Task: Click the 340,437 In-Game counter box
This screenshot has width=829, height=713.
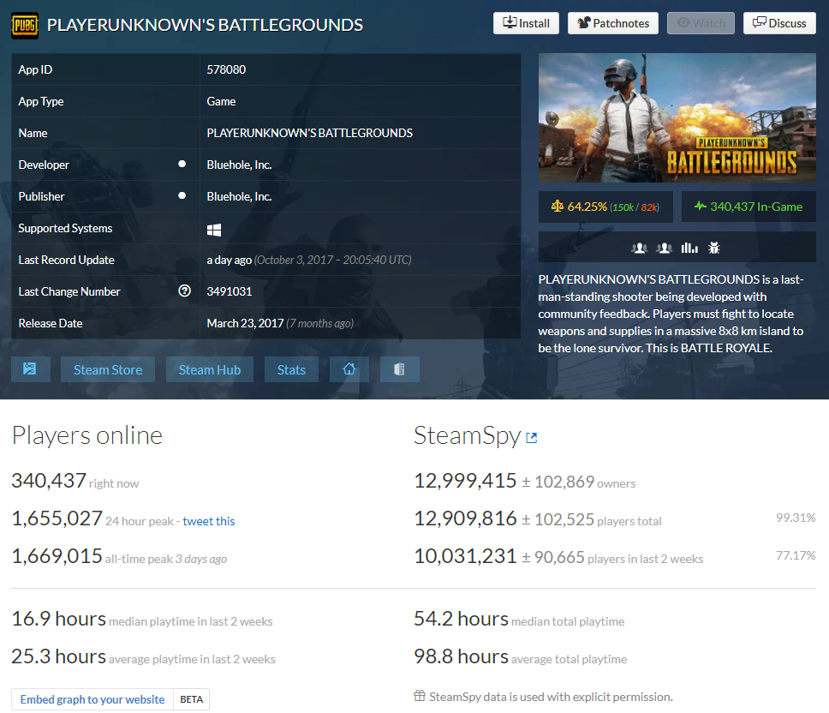Action: (748, 207)
